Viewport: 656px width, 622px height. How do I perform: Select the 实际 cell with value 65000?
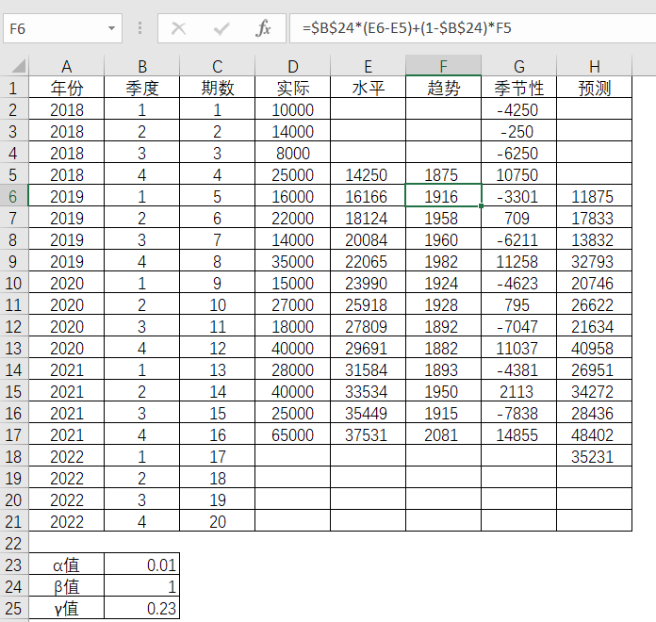coord(292,435)
